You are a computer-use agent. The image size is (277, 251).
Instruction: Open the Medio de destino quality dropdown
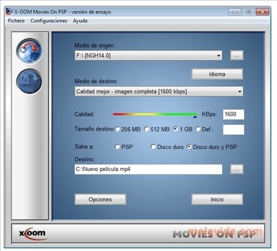pos(240,92)
